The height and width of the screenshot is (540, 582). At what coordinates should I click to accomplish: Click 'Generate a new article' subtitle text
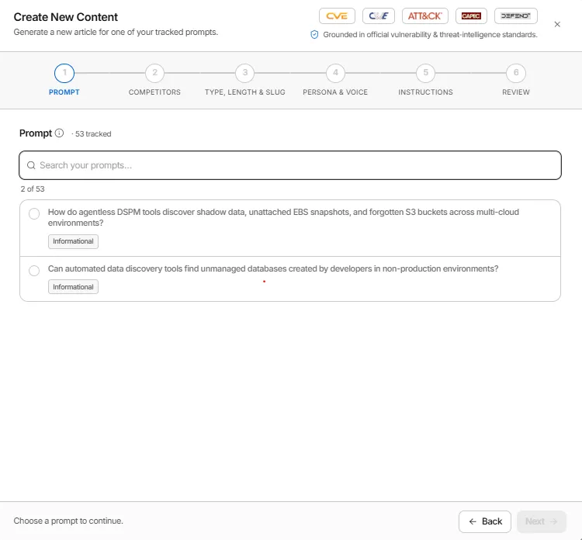(116, 32)
